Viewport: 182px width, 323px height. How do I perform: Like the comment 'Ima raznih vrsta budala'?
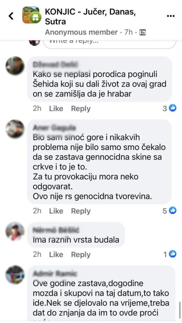click(56, 255)
